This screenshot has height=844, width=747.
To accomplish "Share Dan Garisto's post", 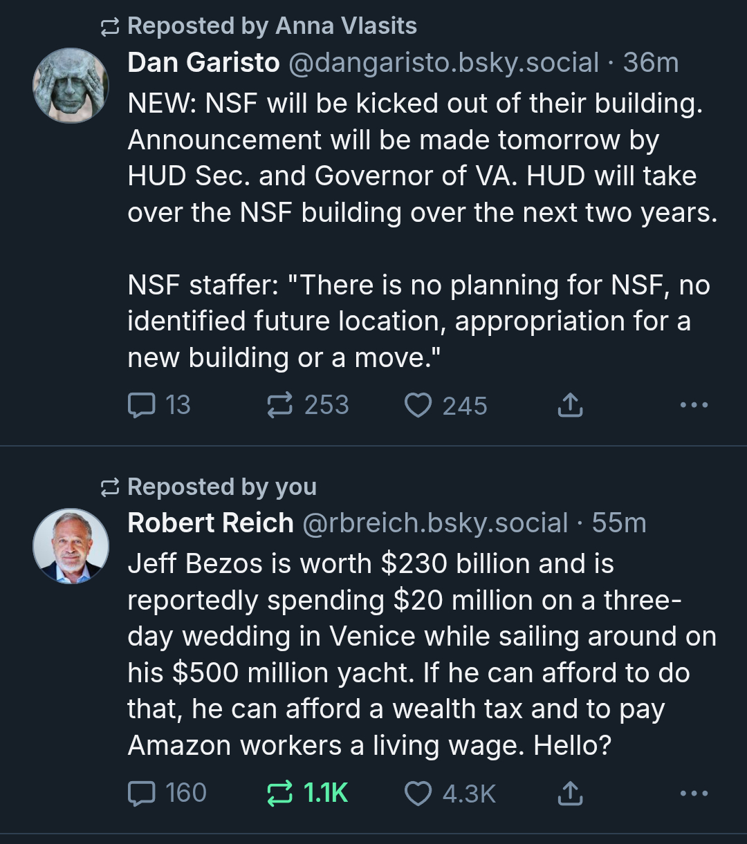I will pyautogui.click(x=570, y=405).
